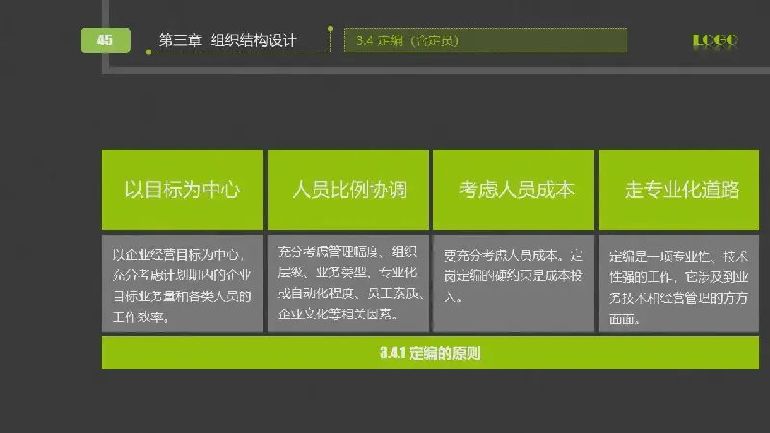Image resolution: width=770 pixels, height=433 pixels.
Task: Click the LOGO in the header
Action: pyautogui.click(x=715, y=40)
